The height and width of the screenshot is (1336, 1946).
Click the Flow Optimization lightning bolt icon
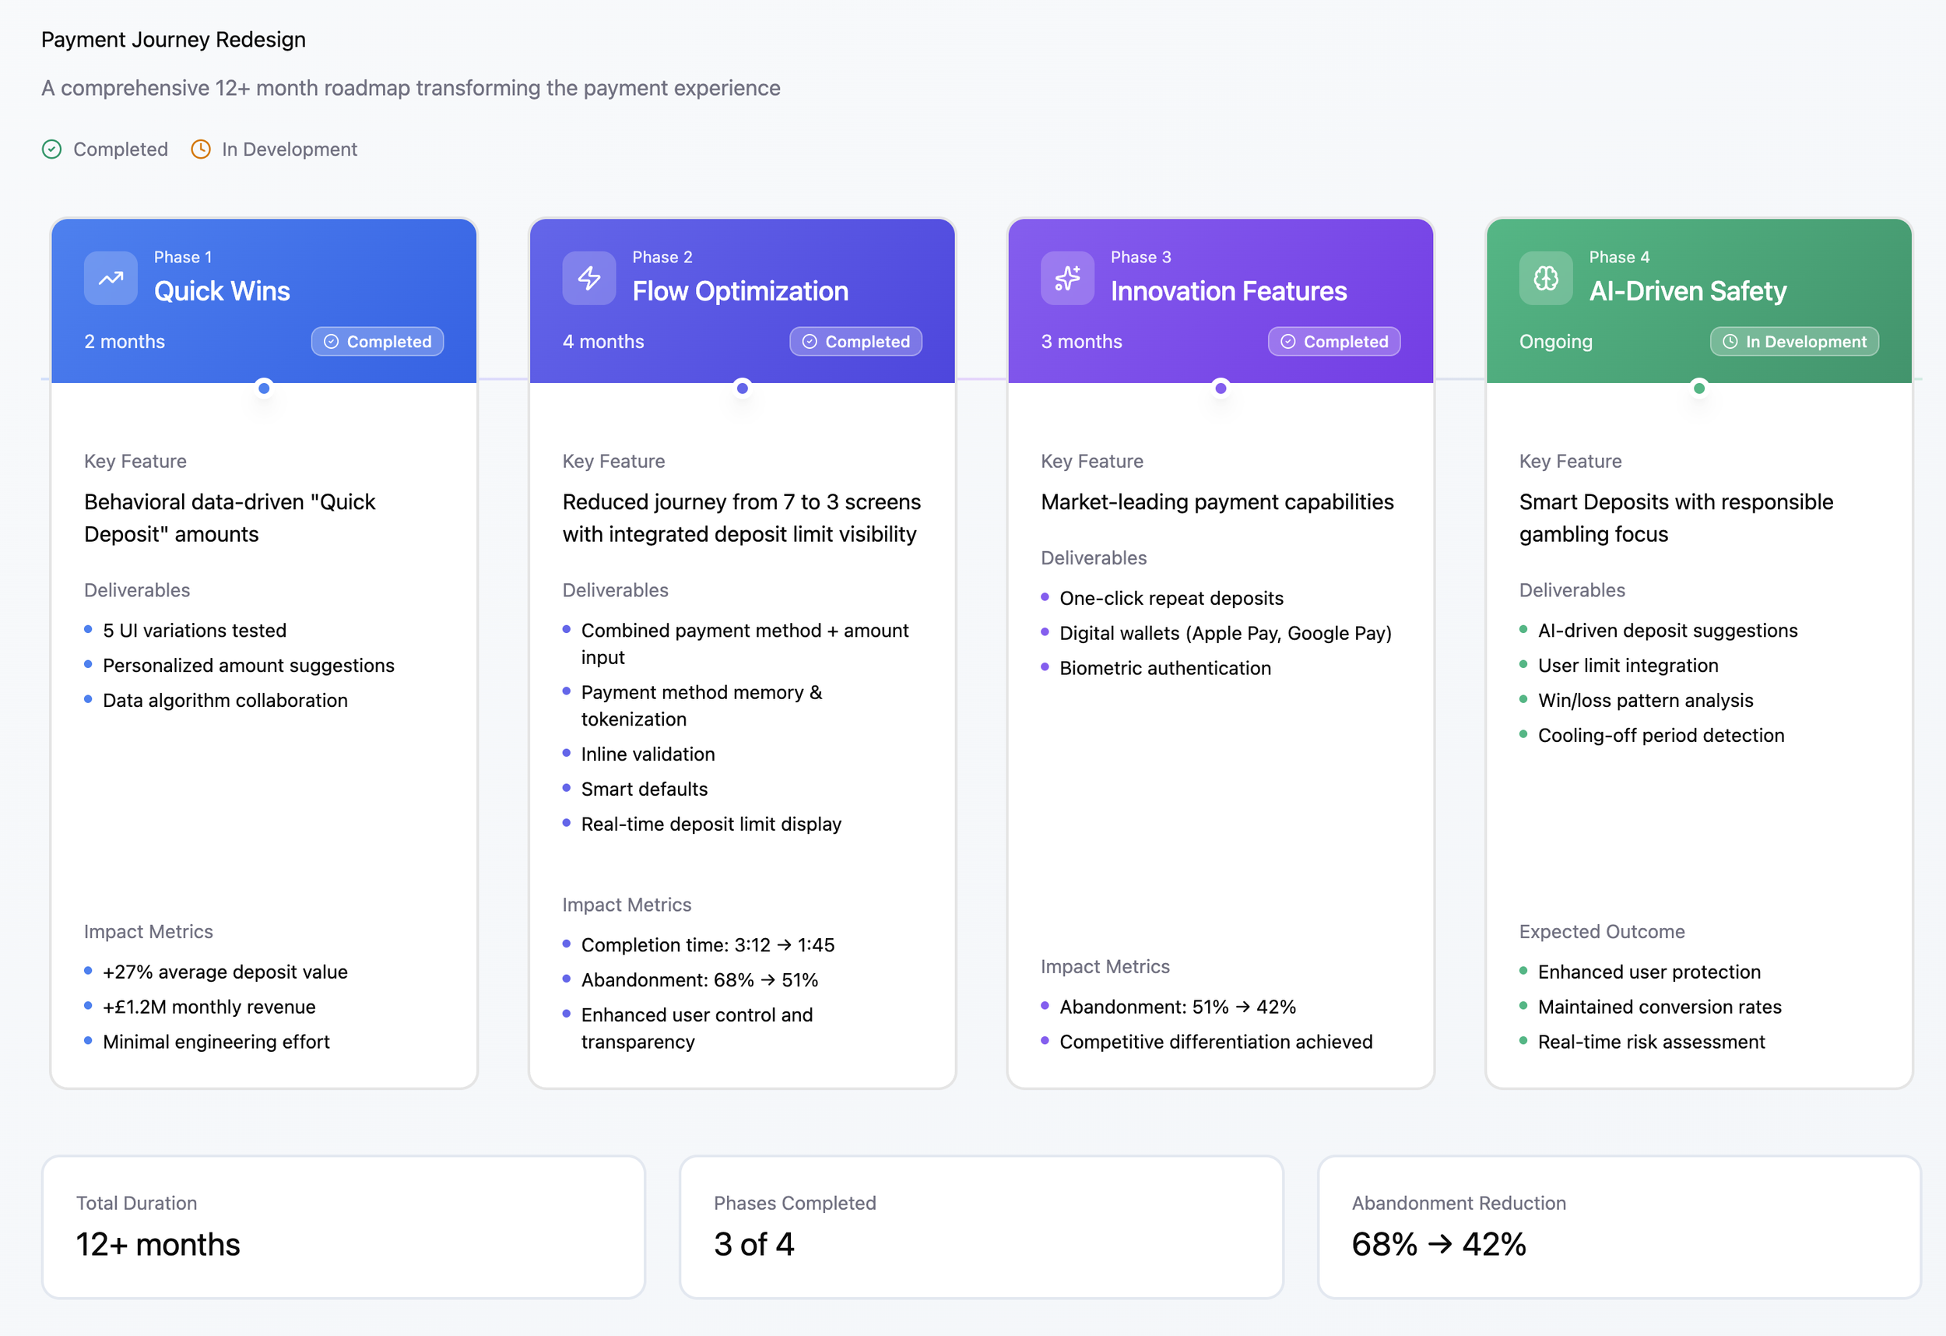588,278
